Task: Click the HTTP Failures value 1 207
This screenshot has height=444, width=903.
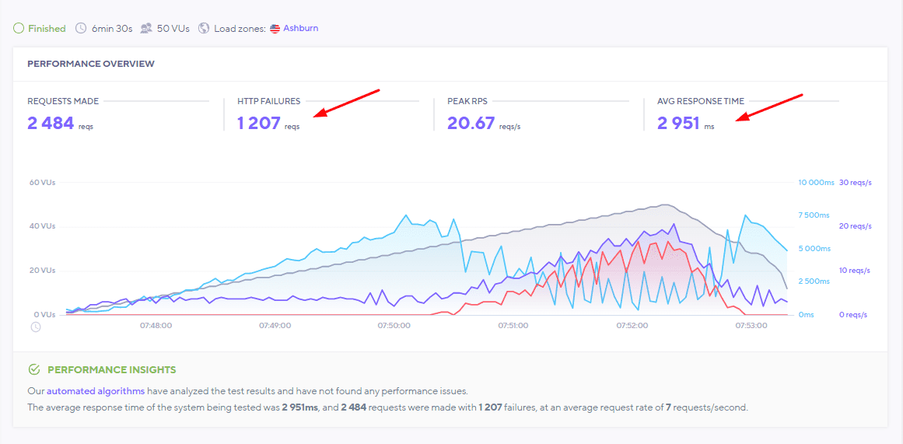Action: coord(258,123)
